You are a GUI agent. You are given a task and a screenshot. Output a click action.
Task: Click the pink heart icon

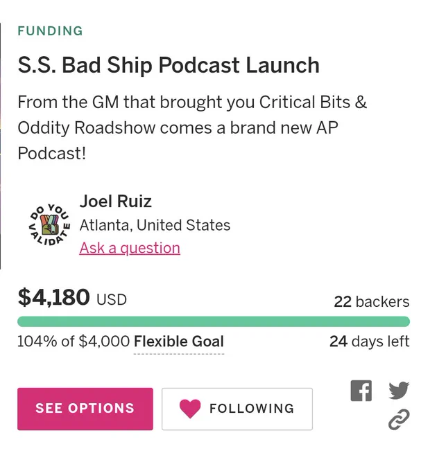pos(190,409)
